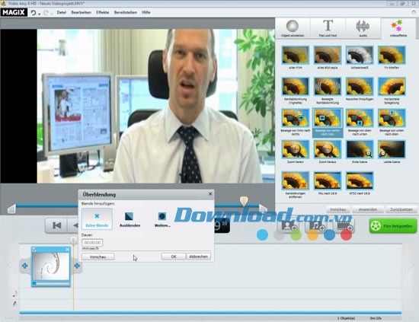Click transition plus icon left of clip

[x=25, y=266]
